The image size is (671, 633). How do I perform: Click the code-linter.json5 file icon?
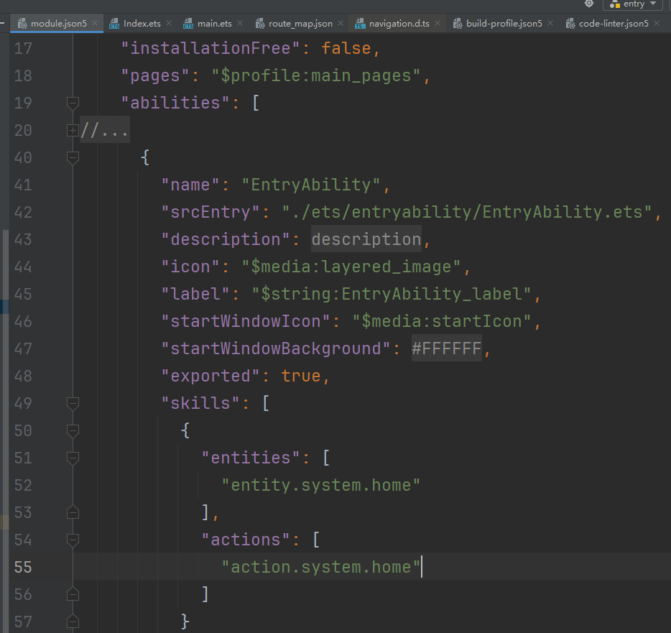[x=570, y=24]
